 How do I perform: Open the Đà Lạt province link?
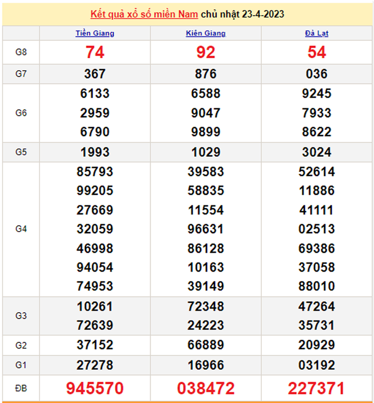coord(316,34)
